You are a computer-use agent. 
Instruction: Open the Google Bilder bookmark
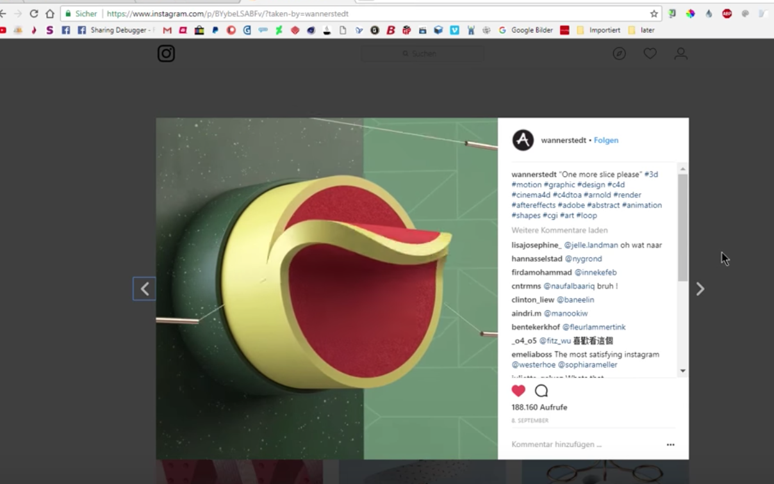coord(525,30)
